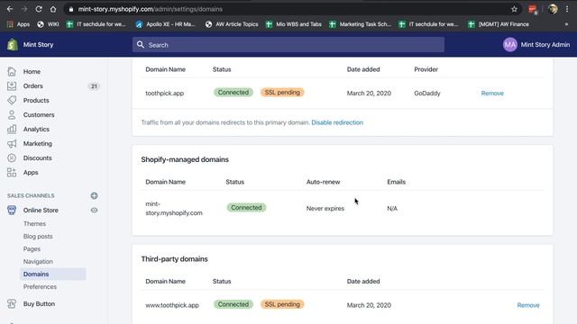Select Domains under Online Store
This screenshot has width=577, height=324.
[52, 274]
